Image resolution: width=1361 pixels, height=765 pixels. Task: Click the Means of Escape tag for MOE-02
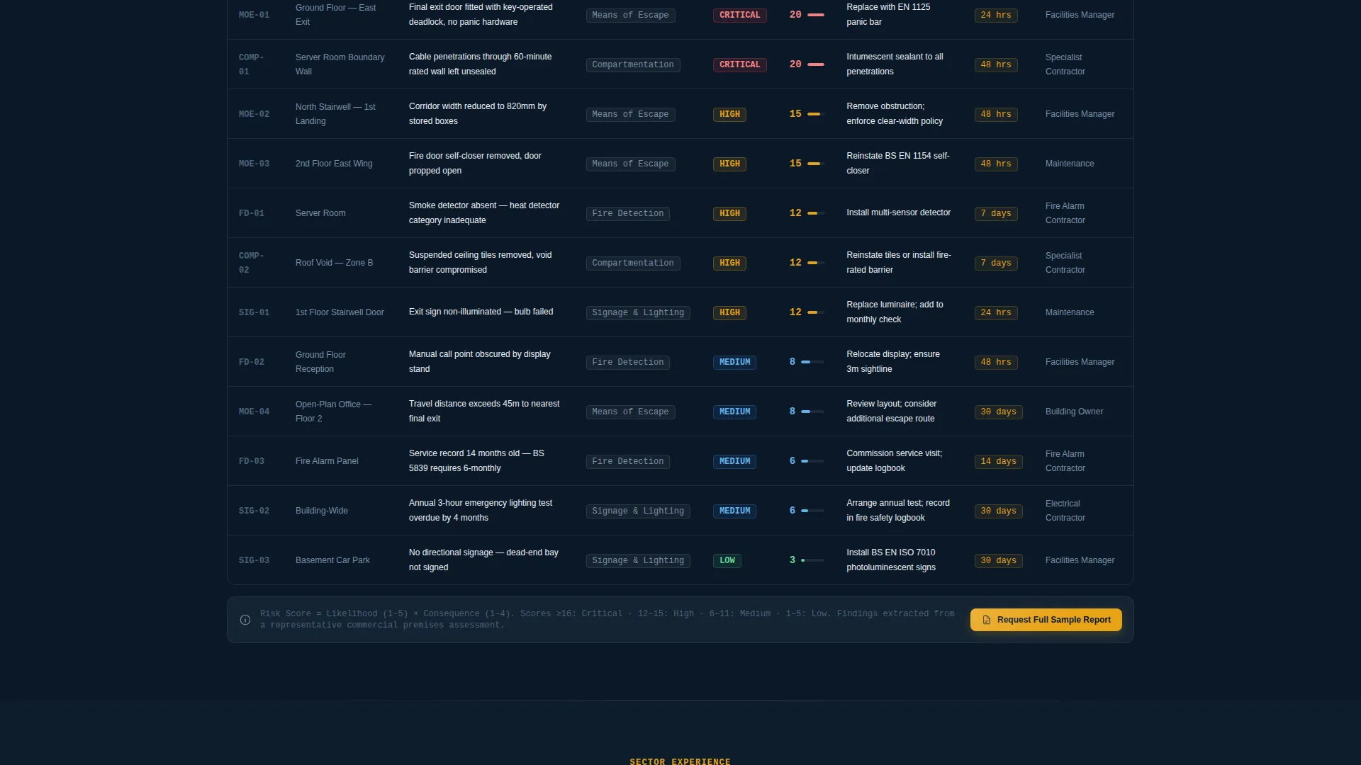coord(630,114)
